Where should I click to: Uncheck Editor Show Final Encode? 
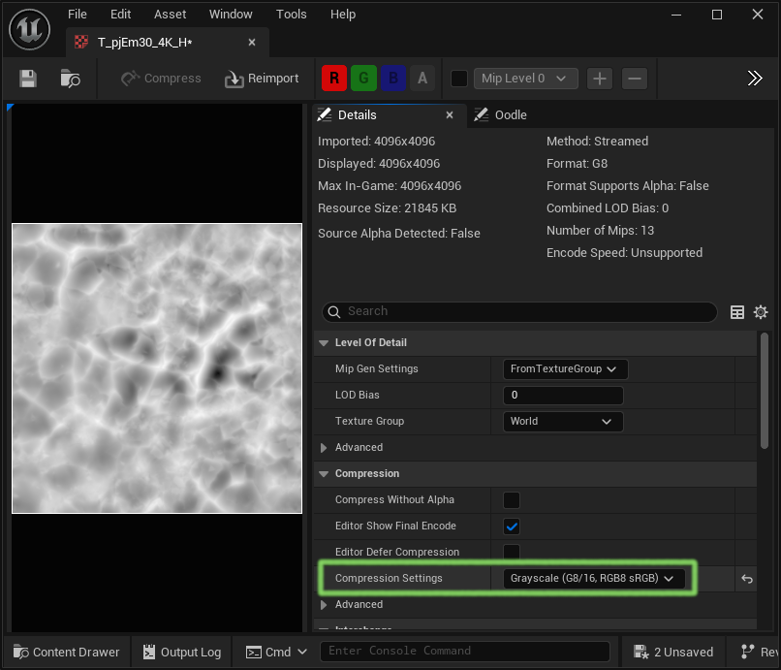(x=512, y=526)
